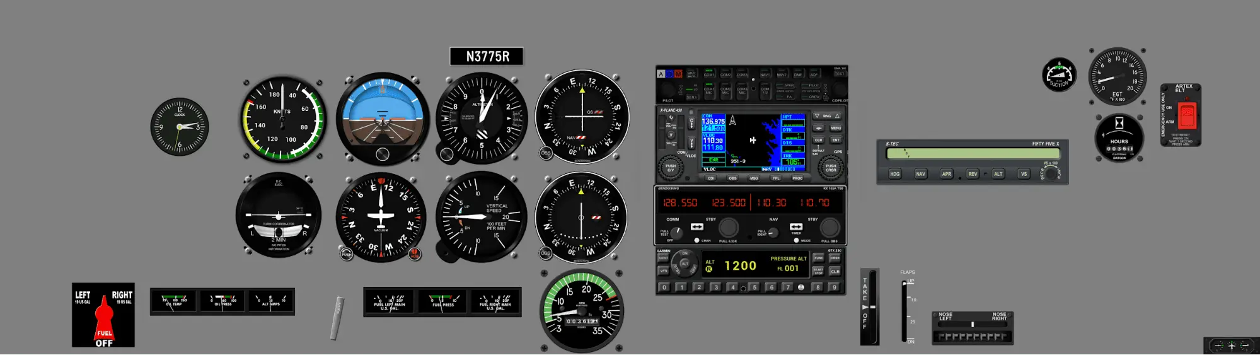Click the transponder START STOP button
Viewport: 1260px width, 355px height.
pos(818,271)
